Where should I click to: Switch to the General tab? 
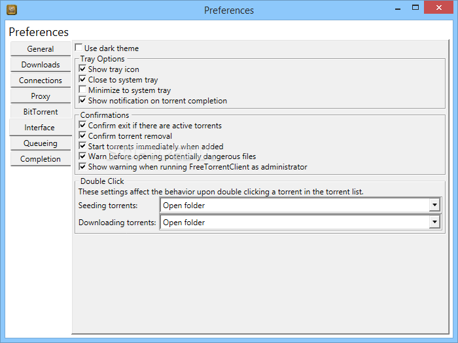pyautogui.click(x=41, y=49)
